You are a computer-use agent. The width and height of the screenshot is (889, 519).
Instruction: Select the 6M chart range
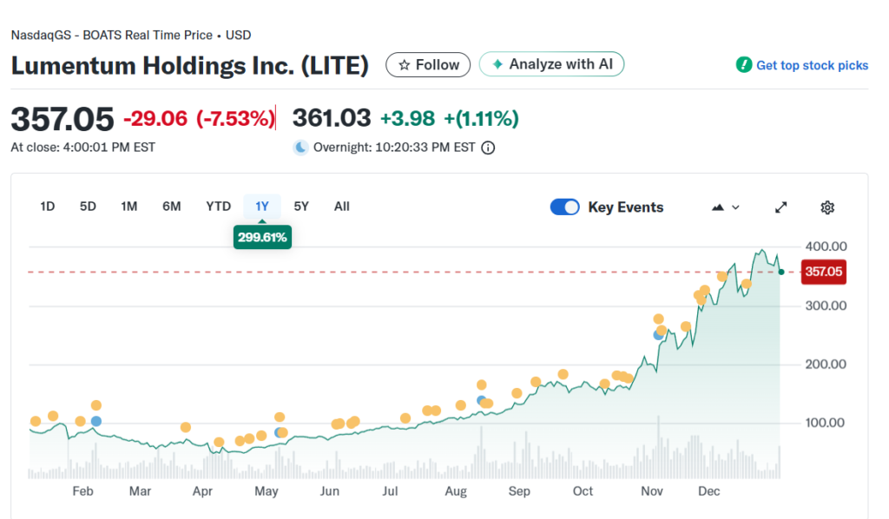[x=172, y=207]
